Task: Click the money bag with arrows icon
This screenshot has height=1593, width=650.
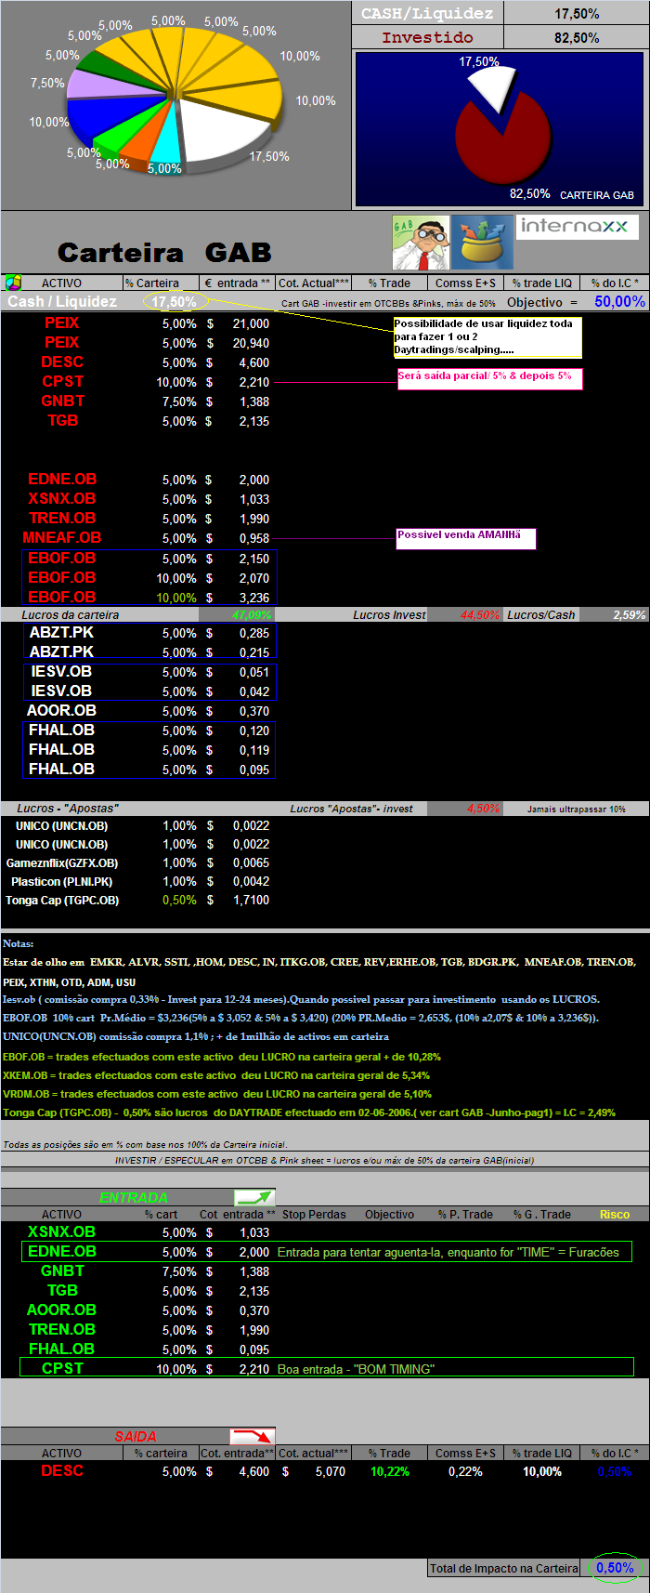Action: tap(482, 243)
